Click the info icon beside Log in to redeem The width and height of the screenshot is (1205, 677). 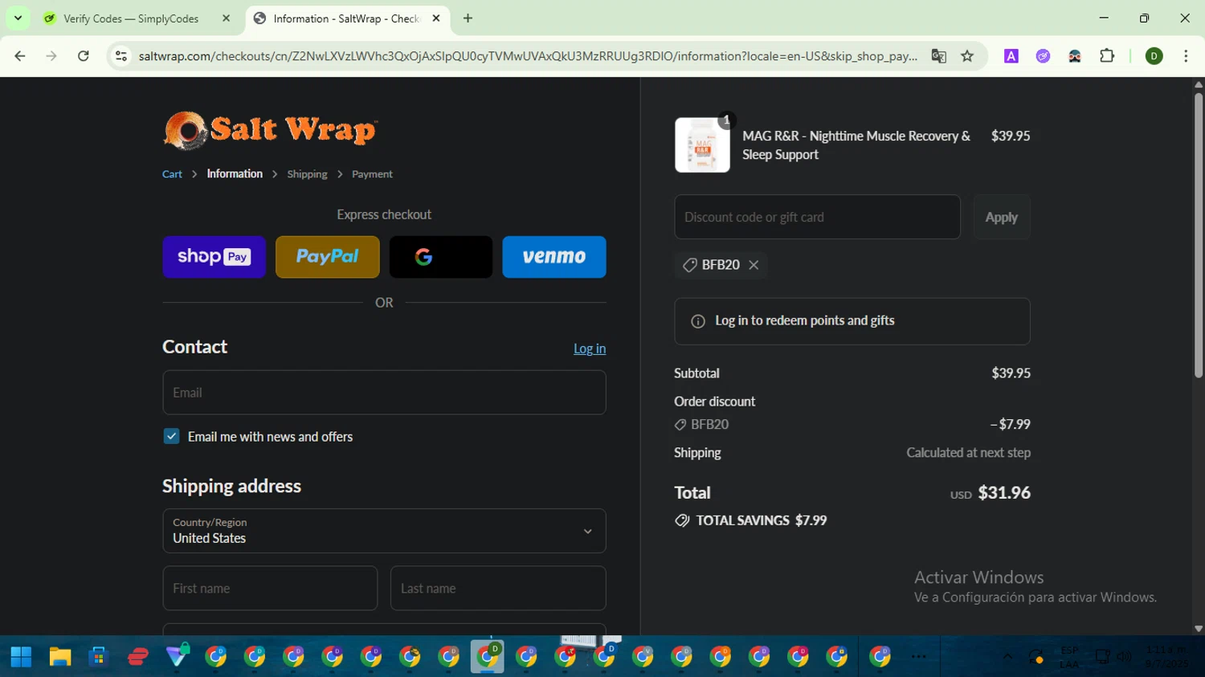pos(698,321)
